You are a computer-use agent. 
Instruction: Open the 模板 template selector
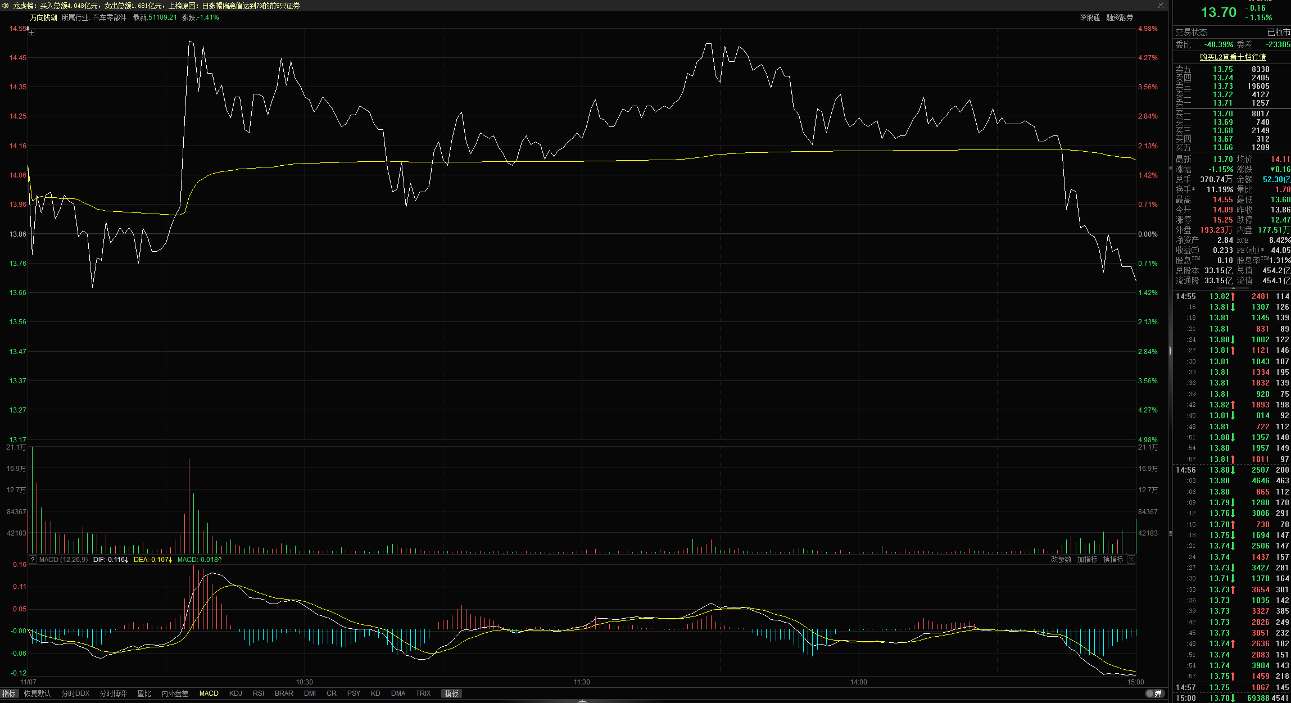(x=452, y=693)
